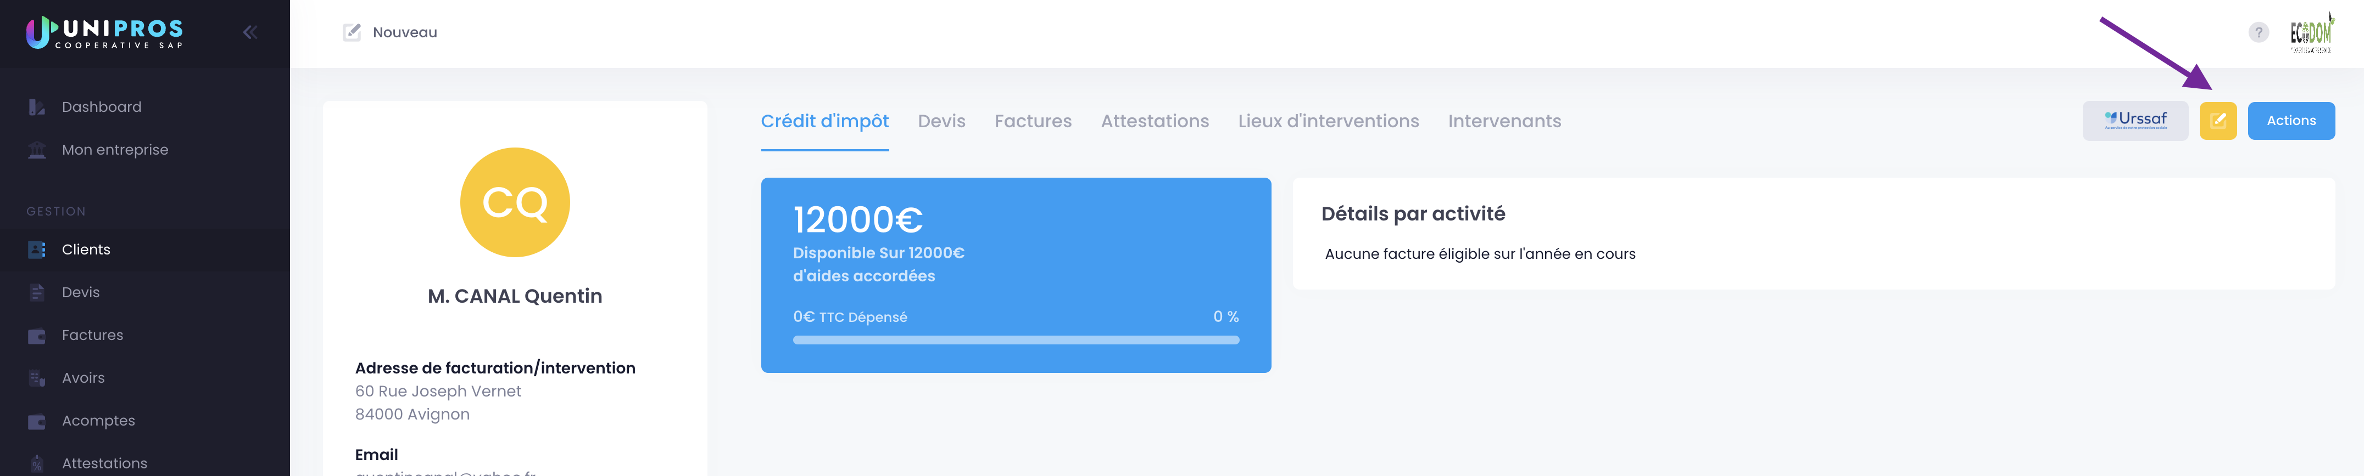This screenshot has width=2364, height=476.
Task: Switch to the Factures tab
Action: 1033,121
